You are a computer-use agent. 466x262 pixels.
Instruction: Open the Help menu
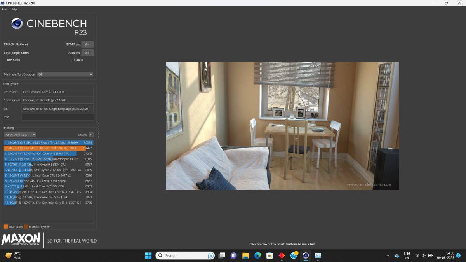tap(14, 9)
